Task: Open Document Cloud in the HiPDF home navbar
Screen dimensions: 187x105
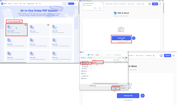Action: click(x=30, y=4)
